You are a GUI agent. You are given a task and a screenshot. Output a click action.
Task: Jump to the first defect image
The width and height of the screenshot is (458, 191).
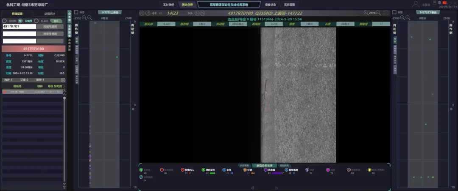pyautogui.click(x=142, y=13)
